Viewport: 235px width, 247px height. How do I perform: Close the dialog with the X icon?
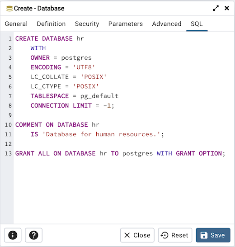pyautogui.click(x=227, y=8)
